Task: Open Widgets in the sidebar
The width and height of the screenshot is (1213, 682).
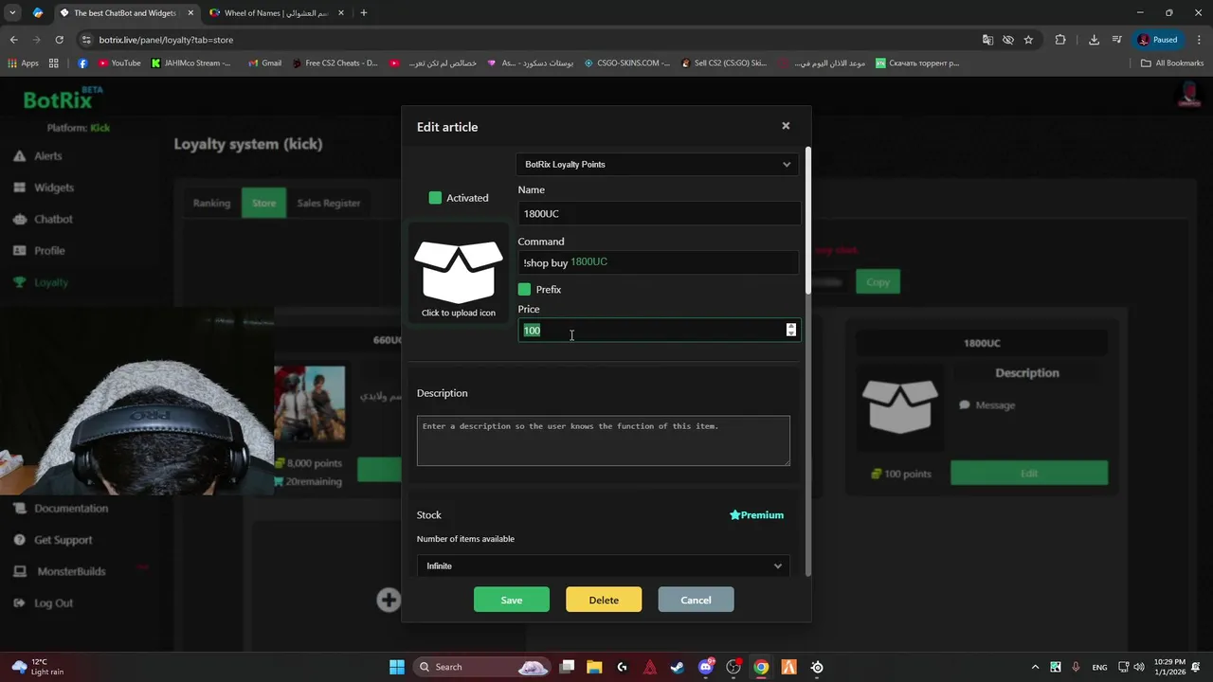Action: (53, 188)
